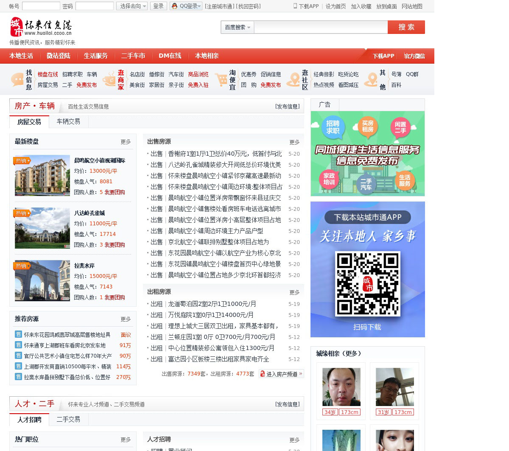Click the 免费入驻 link
Image resolution: width=509 pixels, height=451 pixels.
coord(198,85)
